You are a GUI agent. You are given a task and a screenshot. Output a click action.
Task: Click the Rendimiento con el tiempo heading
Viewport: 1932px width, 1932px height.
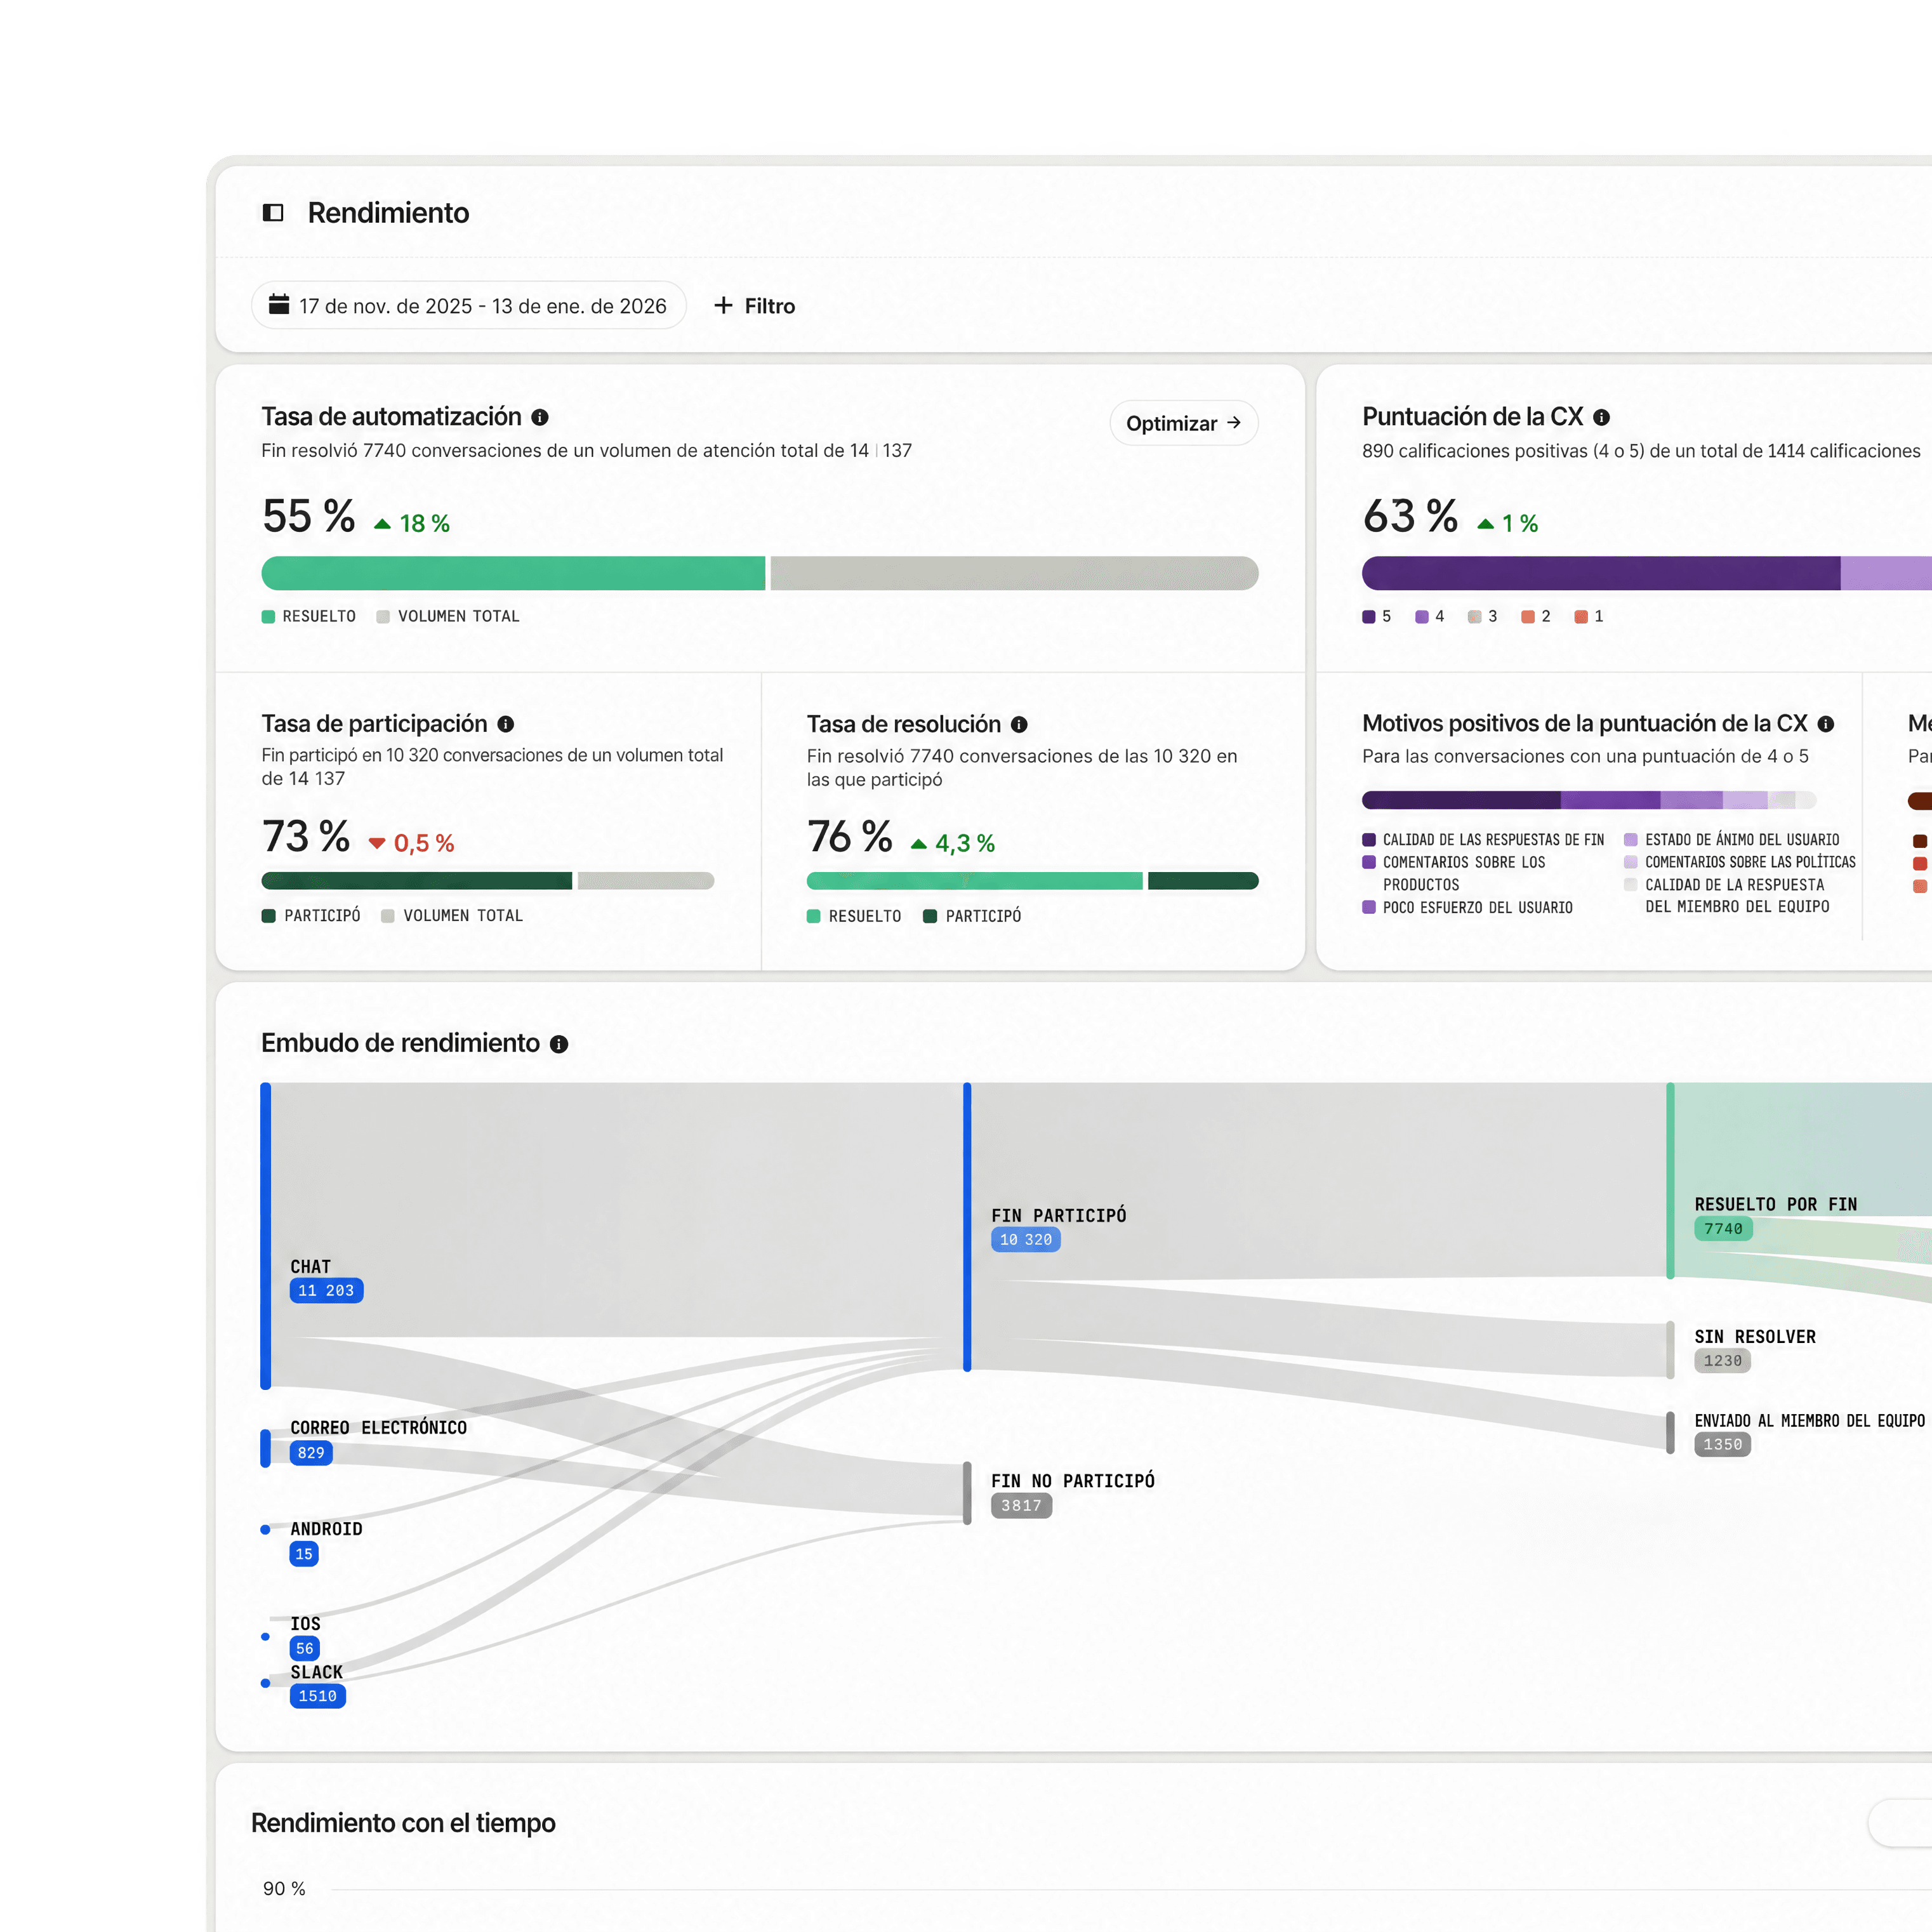[x=403, y=1823]
